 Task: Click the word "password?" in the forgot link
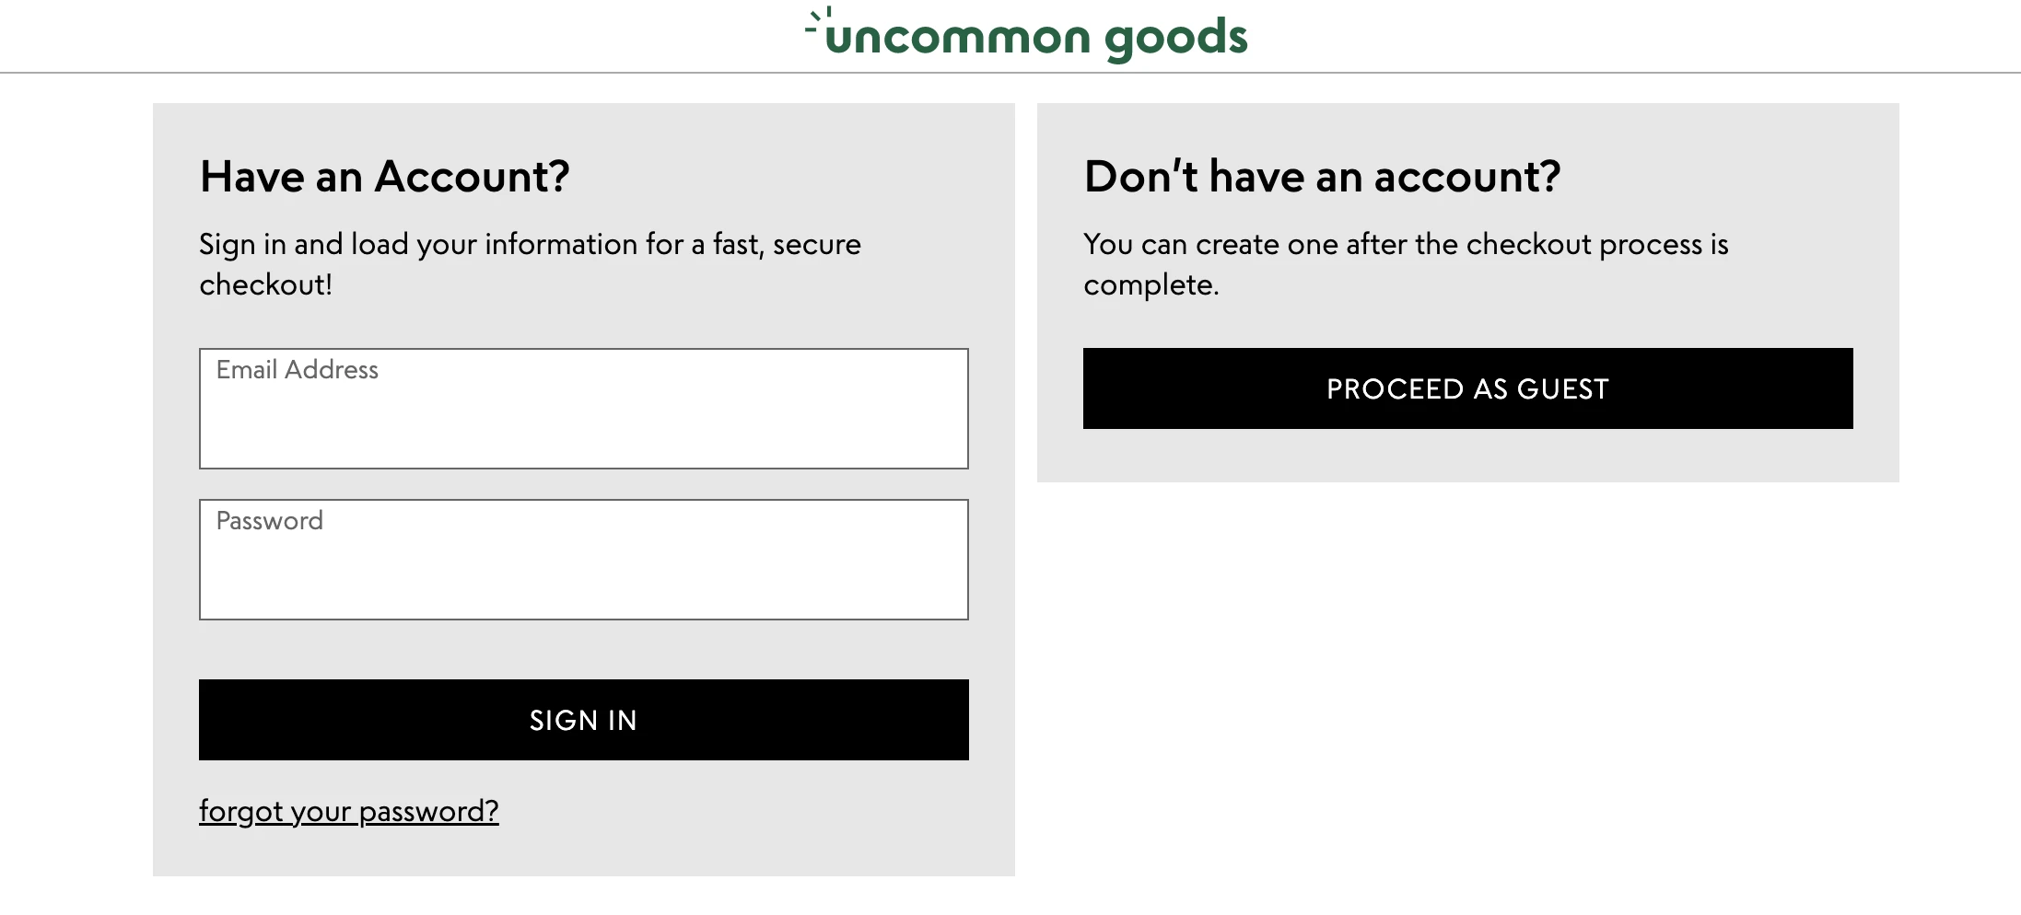tap(428, 811)
